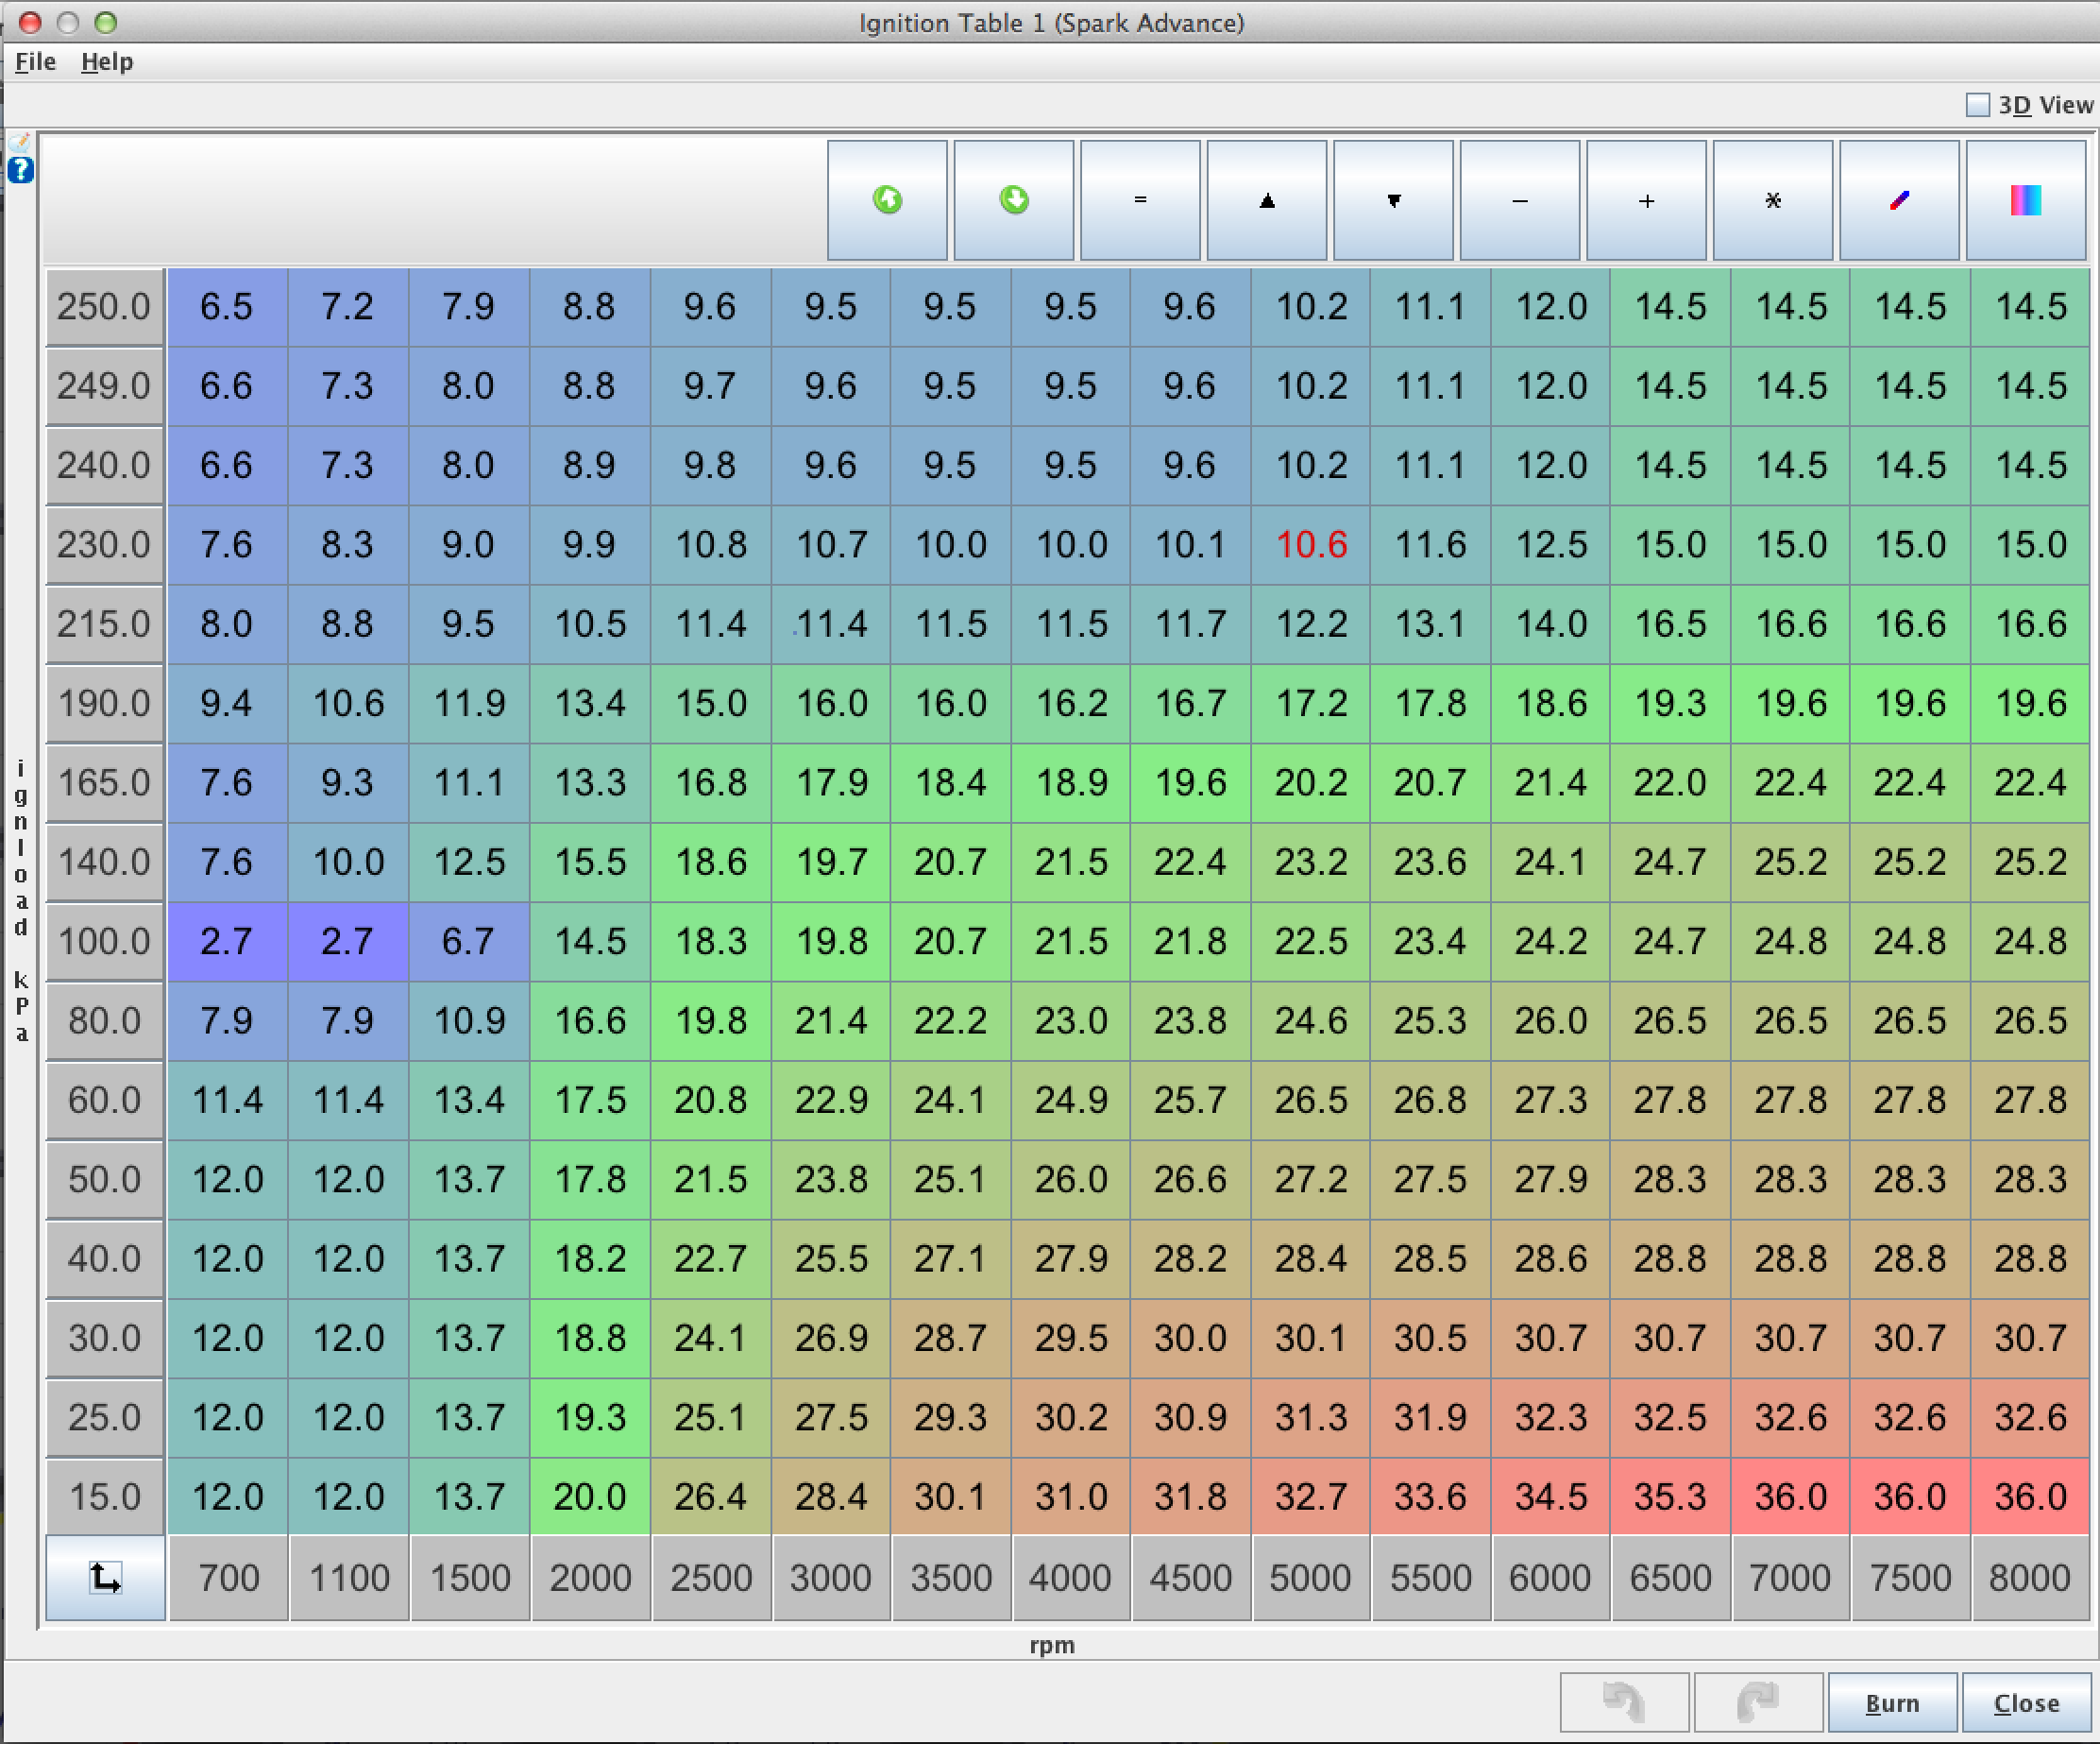Select the 100.0 kPa load row header
Screen dimensions: 2100x1744
(x=105, y=942)
